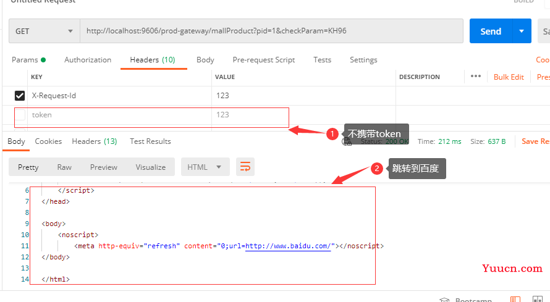The width and height of the screenshot is (550, 302).
Task: Click the response network globe icon
Action: pos(347,141)
